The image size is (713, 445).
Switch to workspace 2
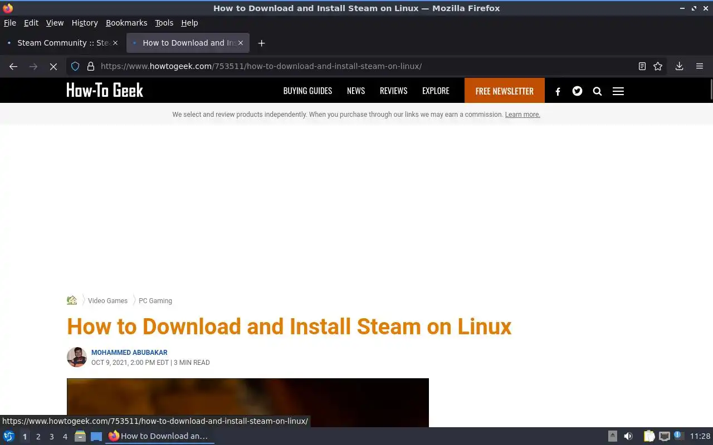[38, 437]
